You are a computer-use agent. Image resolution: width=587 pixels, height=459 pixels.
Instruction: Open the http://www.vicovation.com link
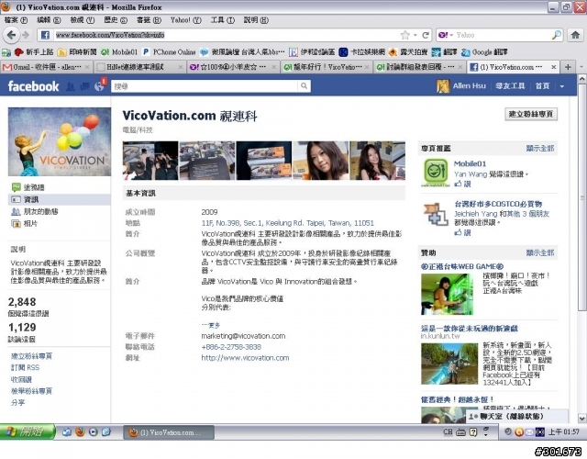245,358
